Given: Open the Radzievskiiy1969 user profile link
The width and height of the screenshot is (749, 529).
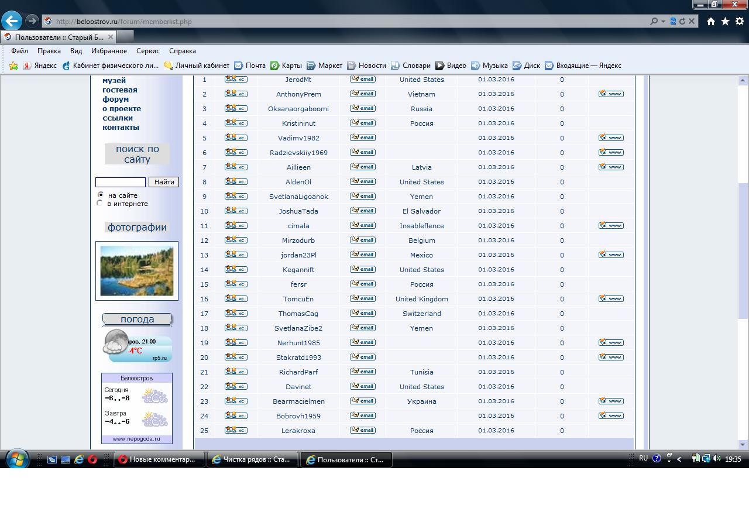Looking at the screenshot, I should [298, 153].
